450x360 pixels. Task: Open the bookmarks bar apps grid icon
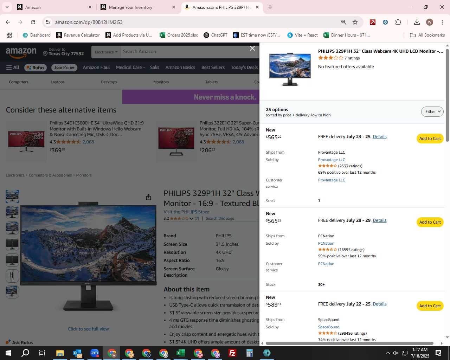tap(9, 35)
